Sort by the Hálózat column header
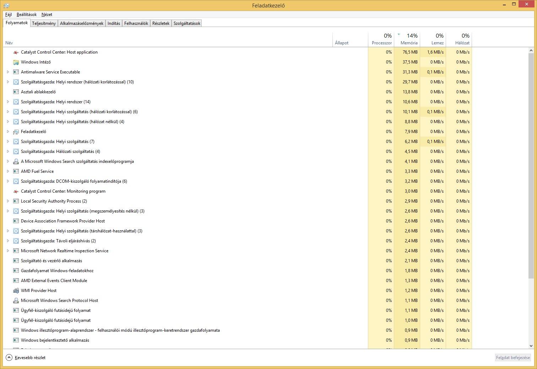The width and height of the screenshot is (537, 369). coord(459,39)
